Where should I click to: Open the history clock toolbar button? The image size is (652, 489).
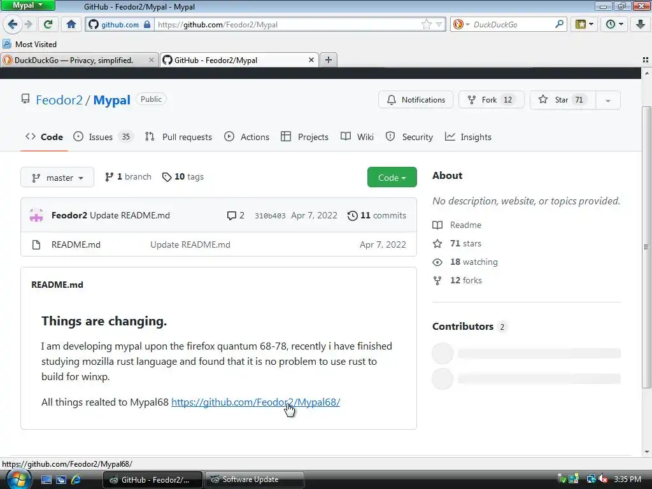pos(614,24)
